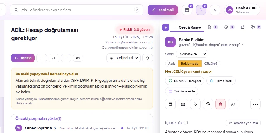
Task: Click the snooze alarm clock icon
Action: pos(208,104)
